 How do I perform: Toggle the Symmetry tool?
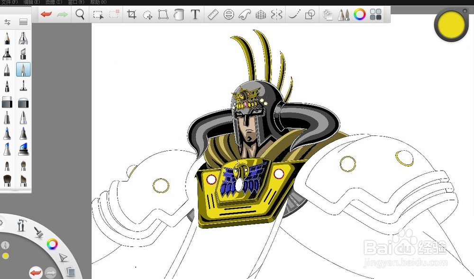click(277, 14)
